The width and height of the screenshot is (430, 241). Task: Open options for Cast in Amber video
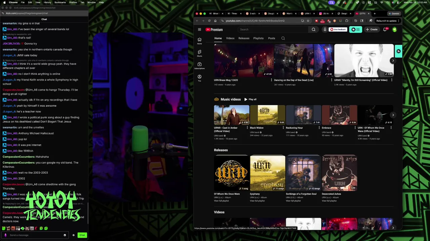(x=247, y=128)
